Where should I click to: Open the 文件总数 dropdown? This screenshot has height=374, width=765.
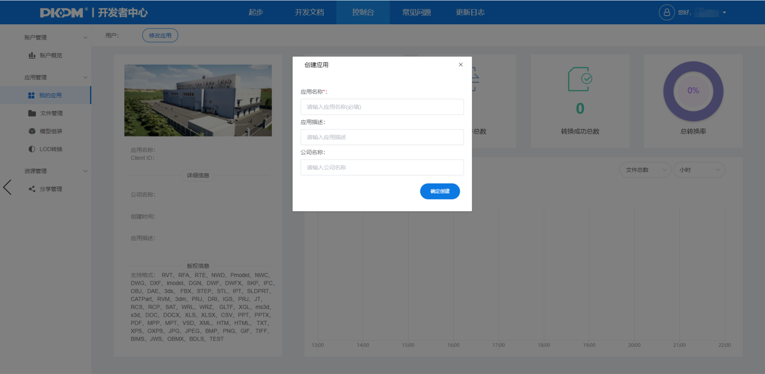click(x=645, y=170)
